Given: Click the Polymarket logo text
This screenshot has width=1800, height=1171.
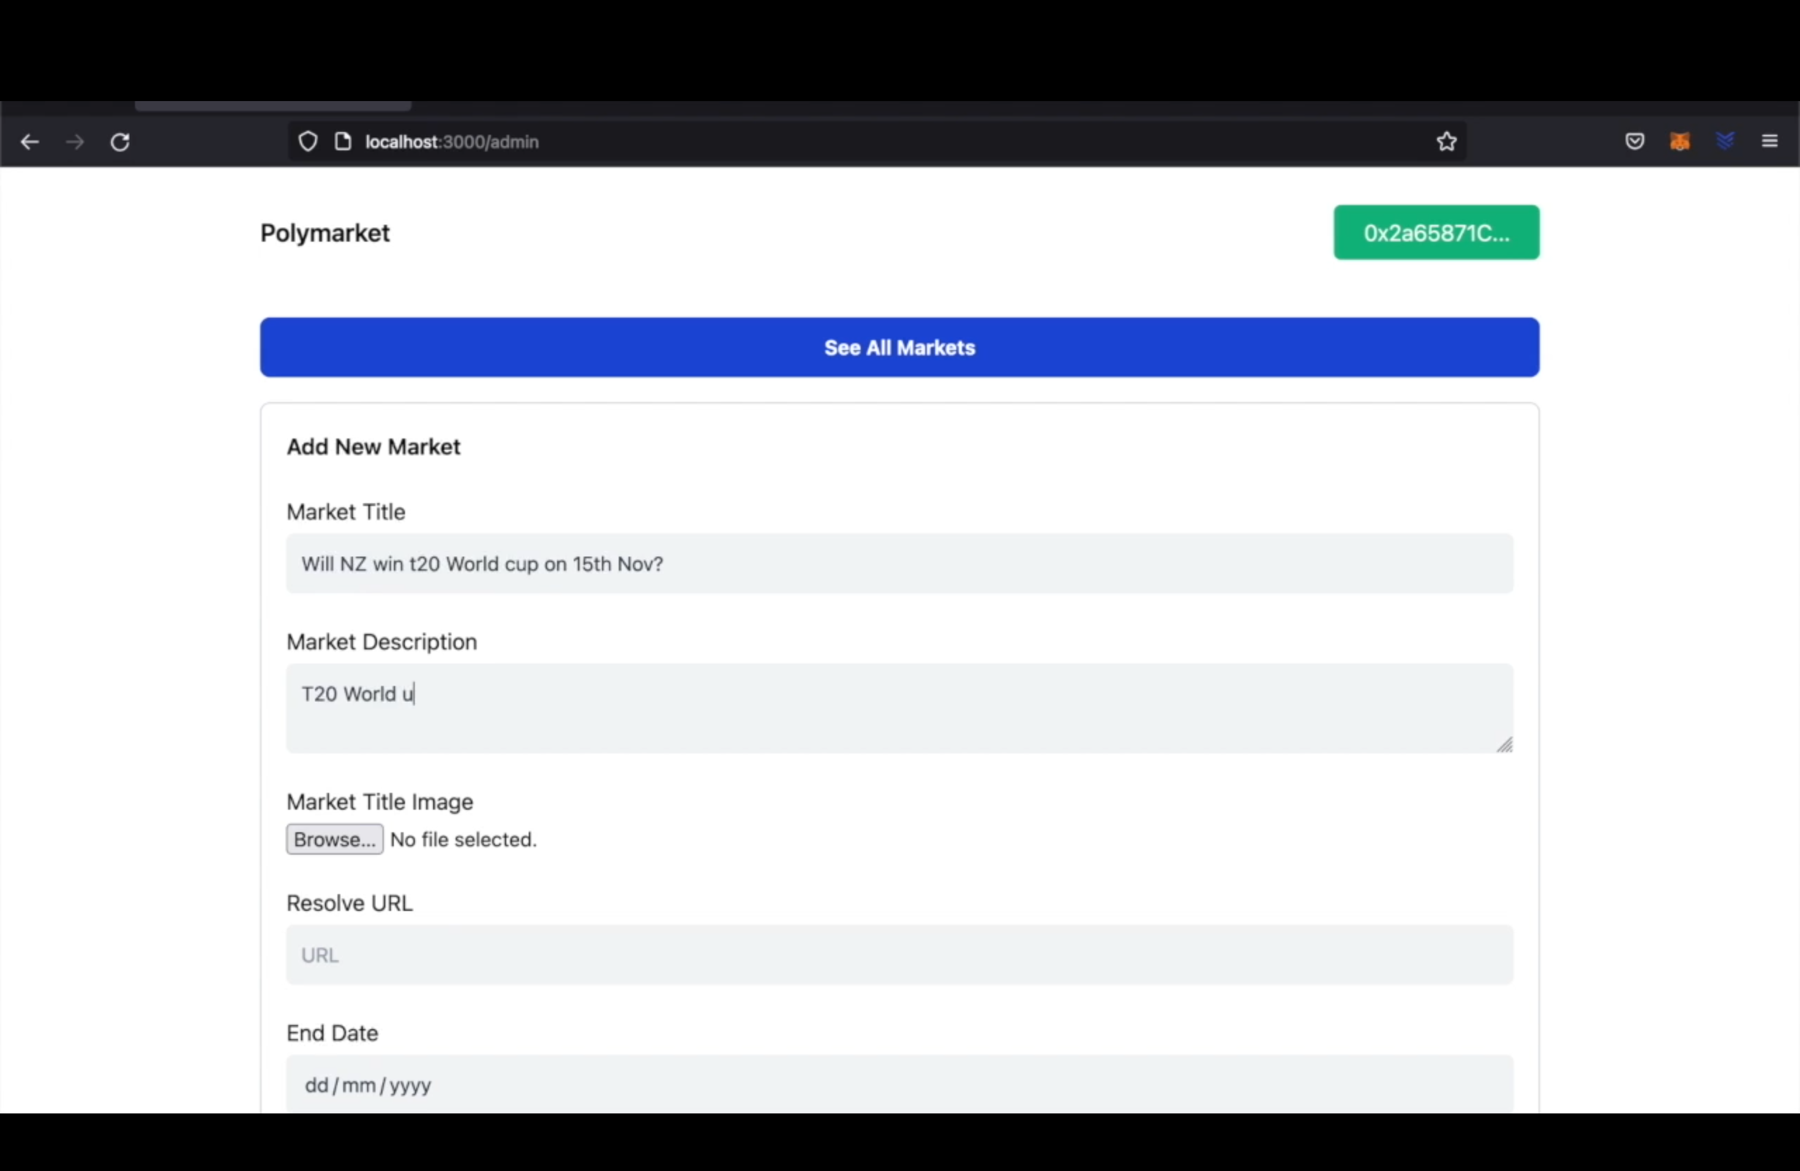Looking at the screenshot, I should (x=324, y=232).
